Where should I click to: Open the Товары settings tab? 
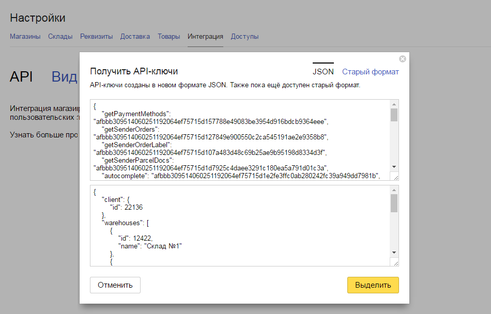[x=168, y=37]
